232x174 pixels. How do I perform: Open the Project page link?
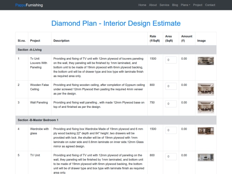[198, 5]
